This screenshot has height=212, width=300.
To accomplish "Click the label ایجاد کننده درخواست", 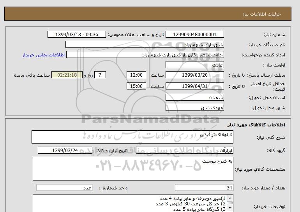I will point(263,55).
